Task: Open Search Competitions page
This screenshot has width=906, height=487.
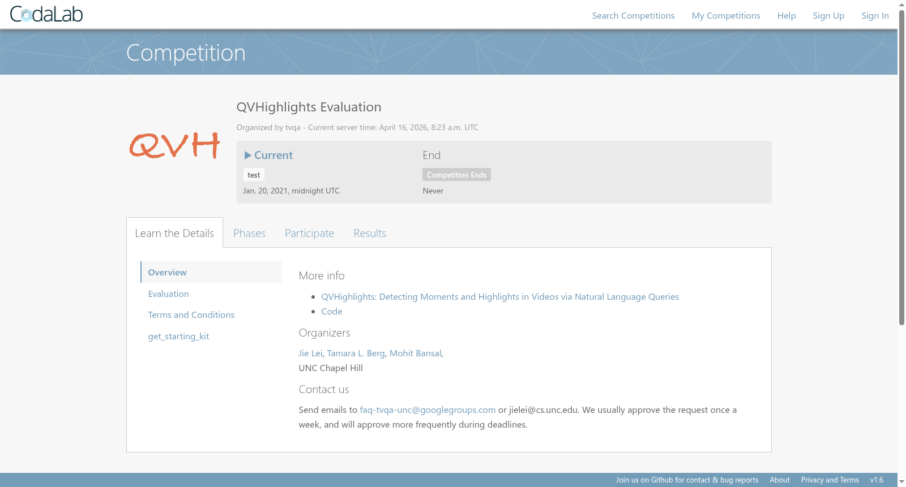Action: click(633, 15)
